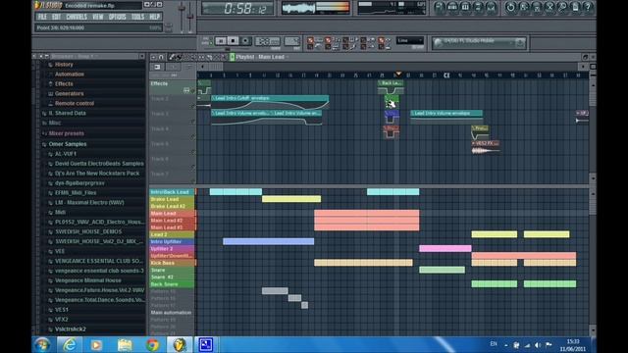Open the TOOLS menu
The height and width of the screenshot is (353, 628).
(137, 17)
